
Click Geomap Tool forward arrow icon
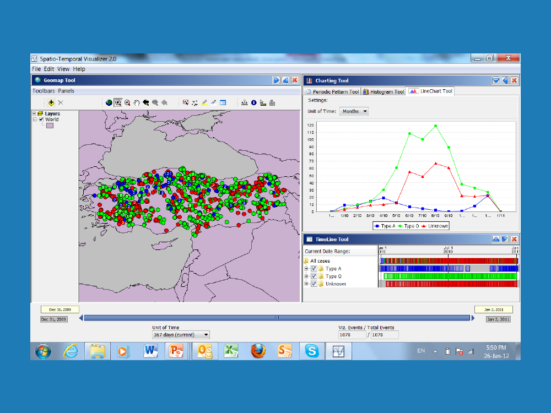tap(277, 80)
